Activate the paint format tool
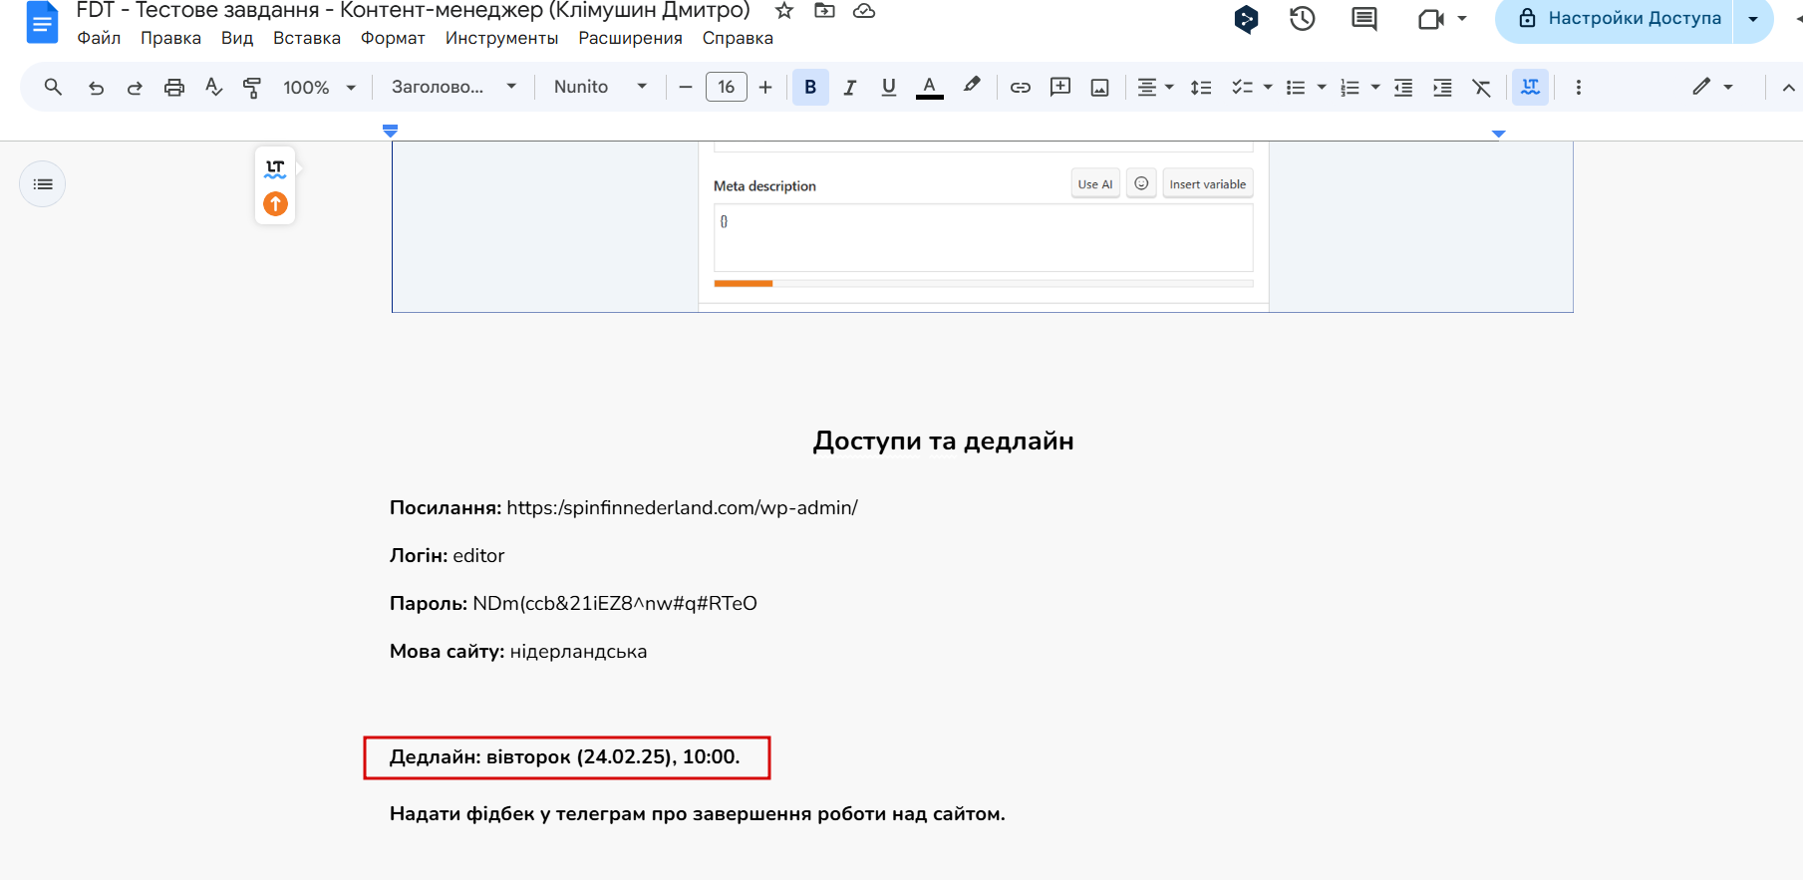 point(252,88)
